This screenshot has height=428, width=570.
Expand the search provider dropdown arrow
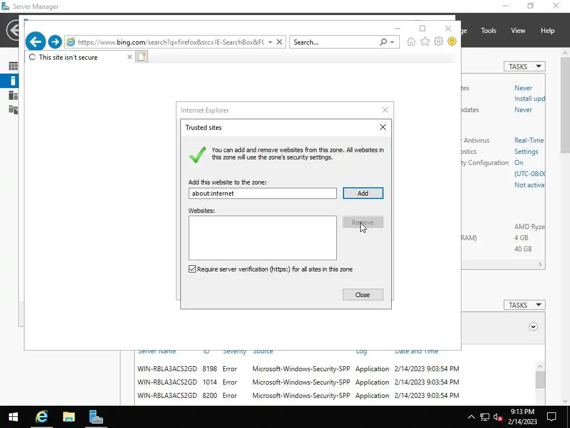pos(392,42)
